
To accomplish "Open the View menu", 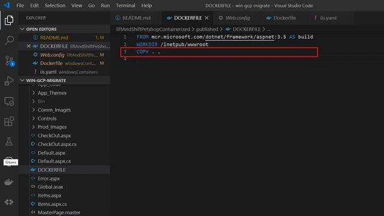I will [x=77, y=5].
